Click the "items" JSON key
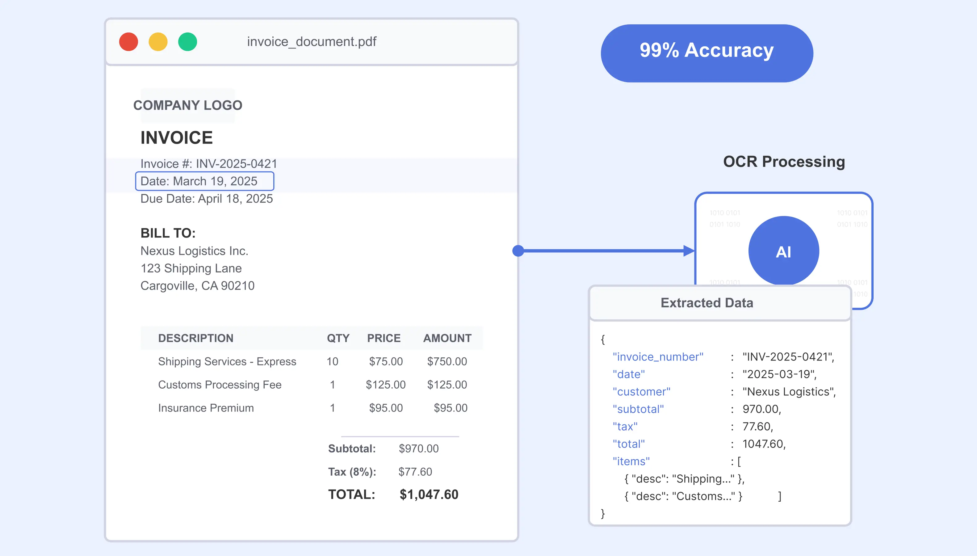The image size is (977, 556). pos(631,461)
